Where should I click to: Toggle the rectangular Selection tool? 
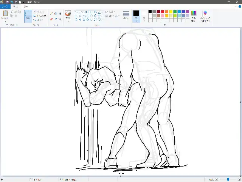28,14
